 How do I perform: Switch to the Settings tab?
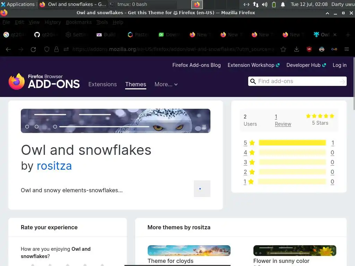(x=77, y=35)
